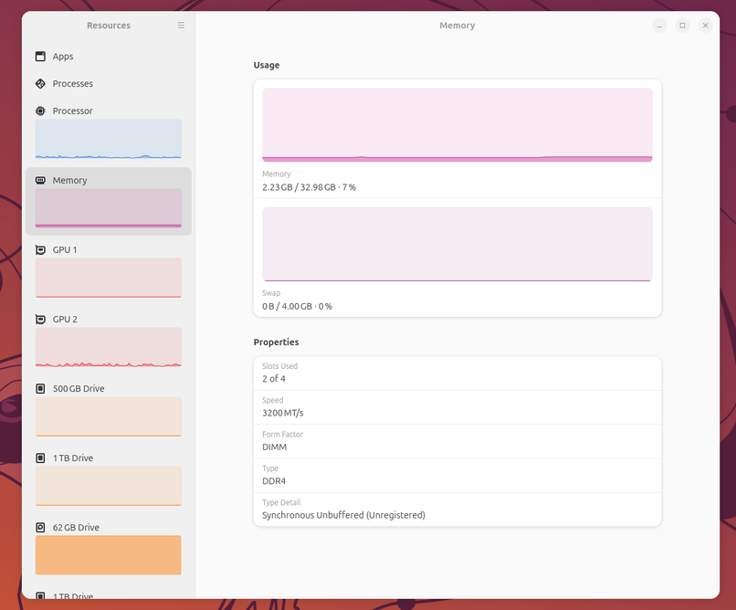
Task: Click the GPU 2 card icon
Action: click(x=41, y=319)
